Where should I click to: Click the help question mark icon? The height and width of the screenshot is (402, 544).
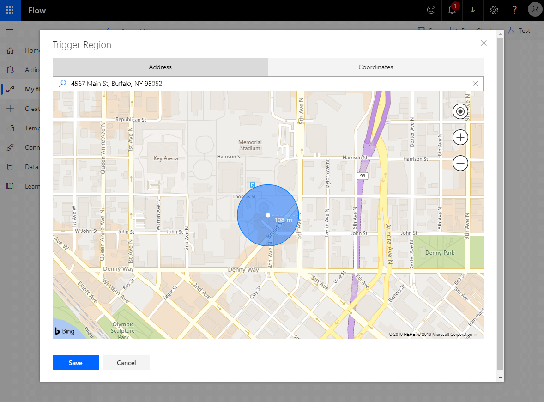click(514, 10)
